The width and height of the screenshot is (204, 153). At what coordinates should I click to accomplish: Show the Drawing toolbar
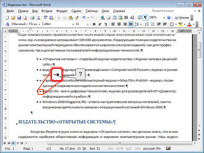132,18
